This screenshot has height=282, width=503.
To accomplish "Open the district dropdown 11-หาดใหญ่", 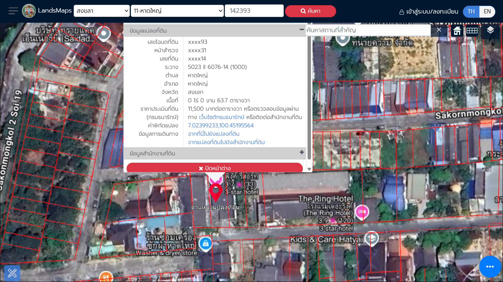I will pyautogui.click(x=177, y=11).
